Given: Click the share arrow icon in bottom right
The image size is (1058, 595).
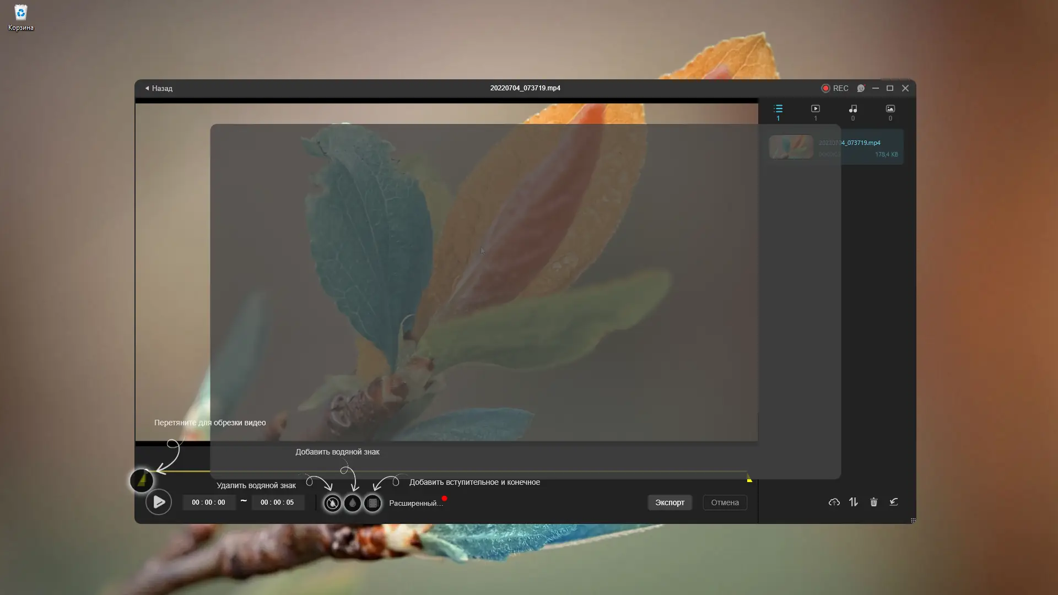Looking at the screenshot, I should (894, 502).
